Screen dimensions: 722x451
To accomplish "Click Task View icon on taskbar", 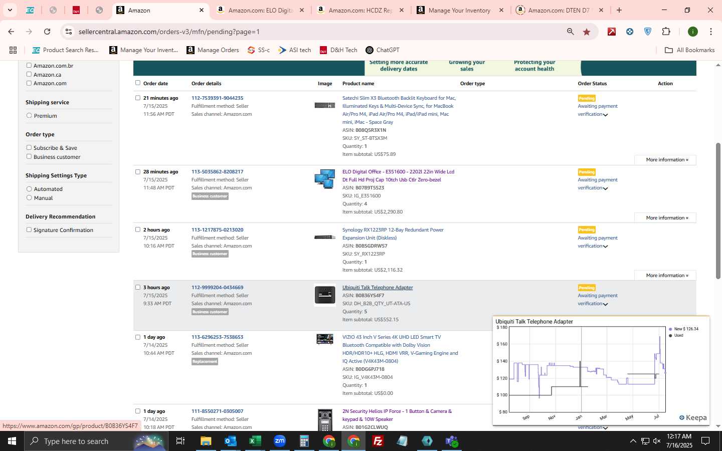I will click(180, 441).
